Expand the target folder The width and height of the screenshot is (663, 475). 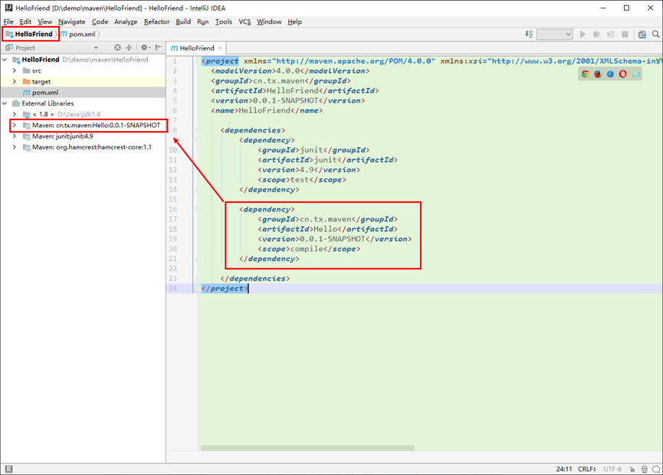coord(15,81)
